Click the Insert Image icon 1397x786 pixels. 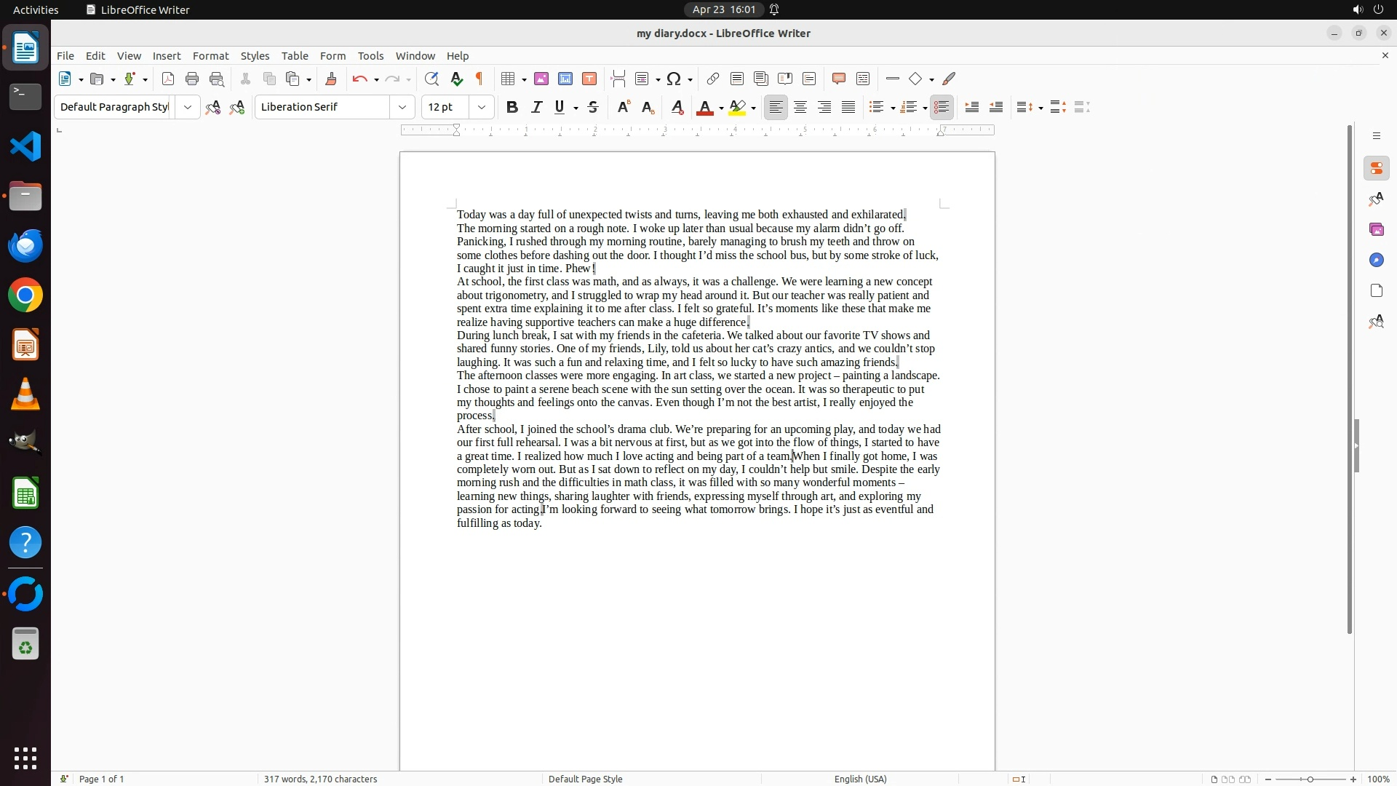pyautogui.click(x=541, y=79)
